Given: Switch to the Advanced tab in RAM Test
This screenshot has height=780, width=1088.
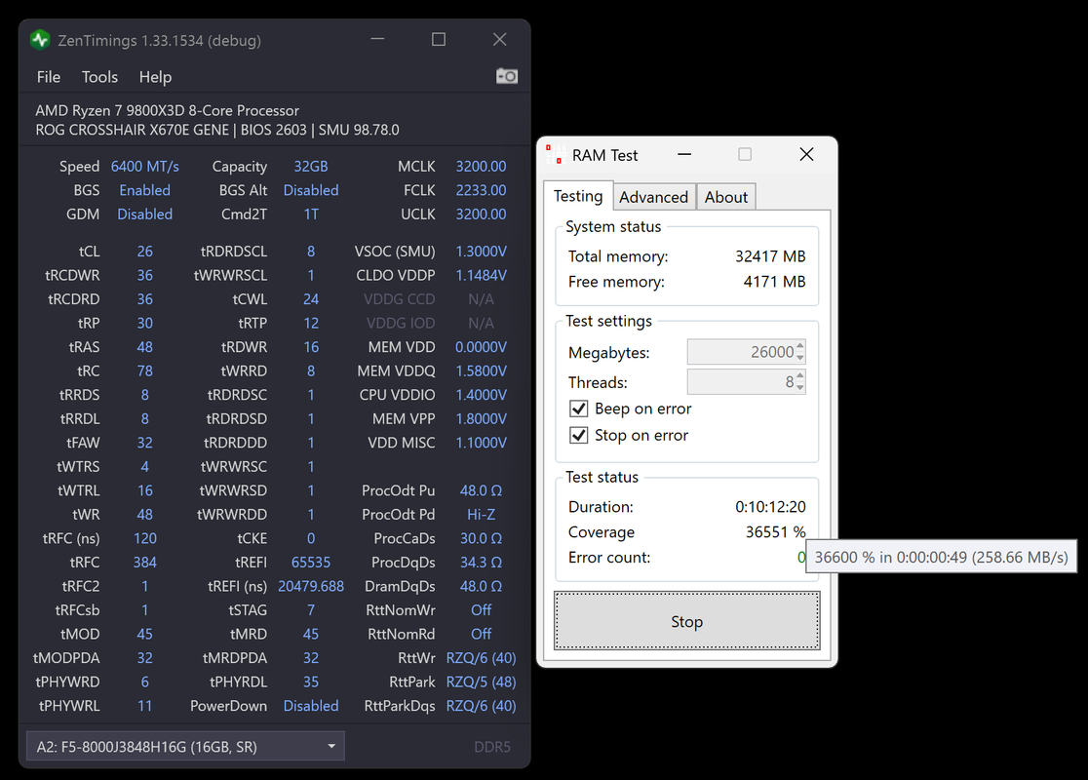Looking at the screenshot, I should (x=653, y=197).
